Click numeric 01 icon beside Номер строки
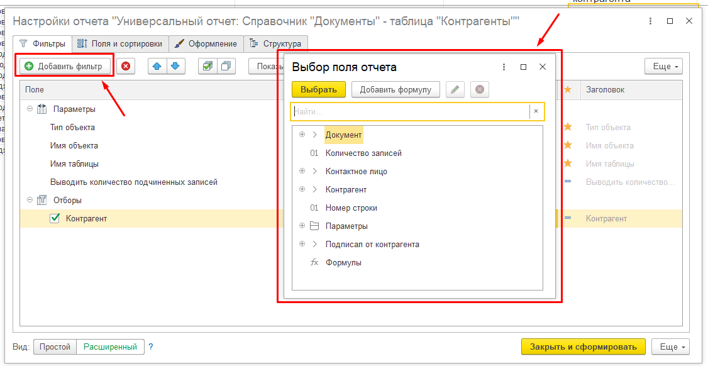 coord(314,208)
